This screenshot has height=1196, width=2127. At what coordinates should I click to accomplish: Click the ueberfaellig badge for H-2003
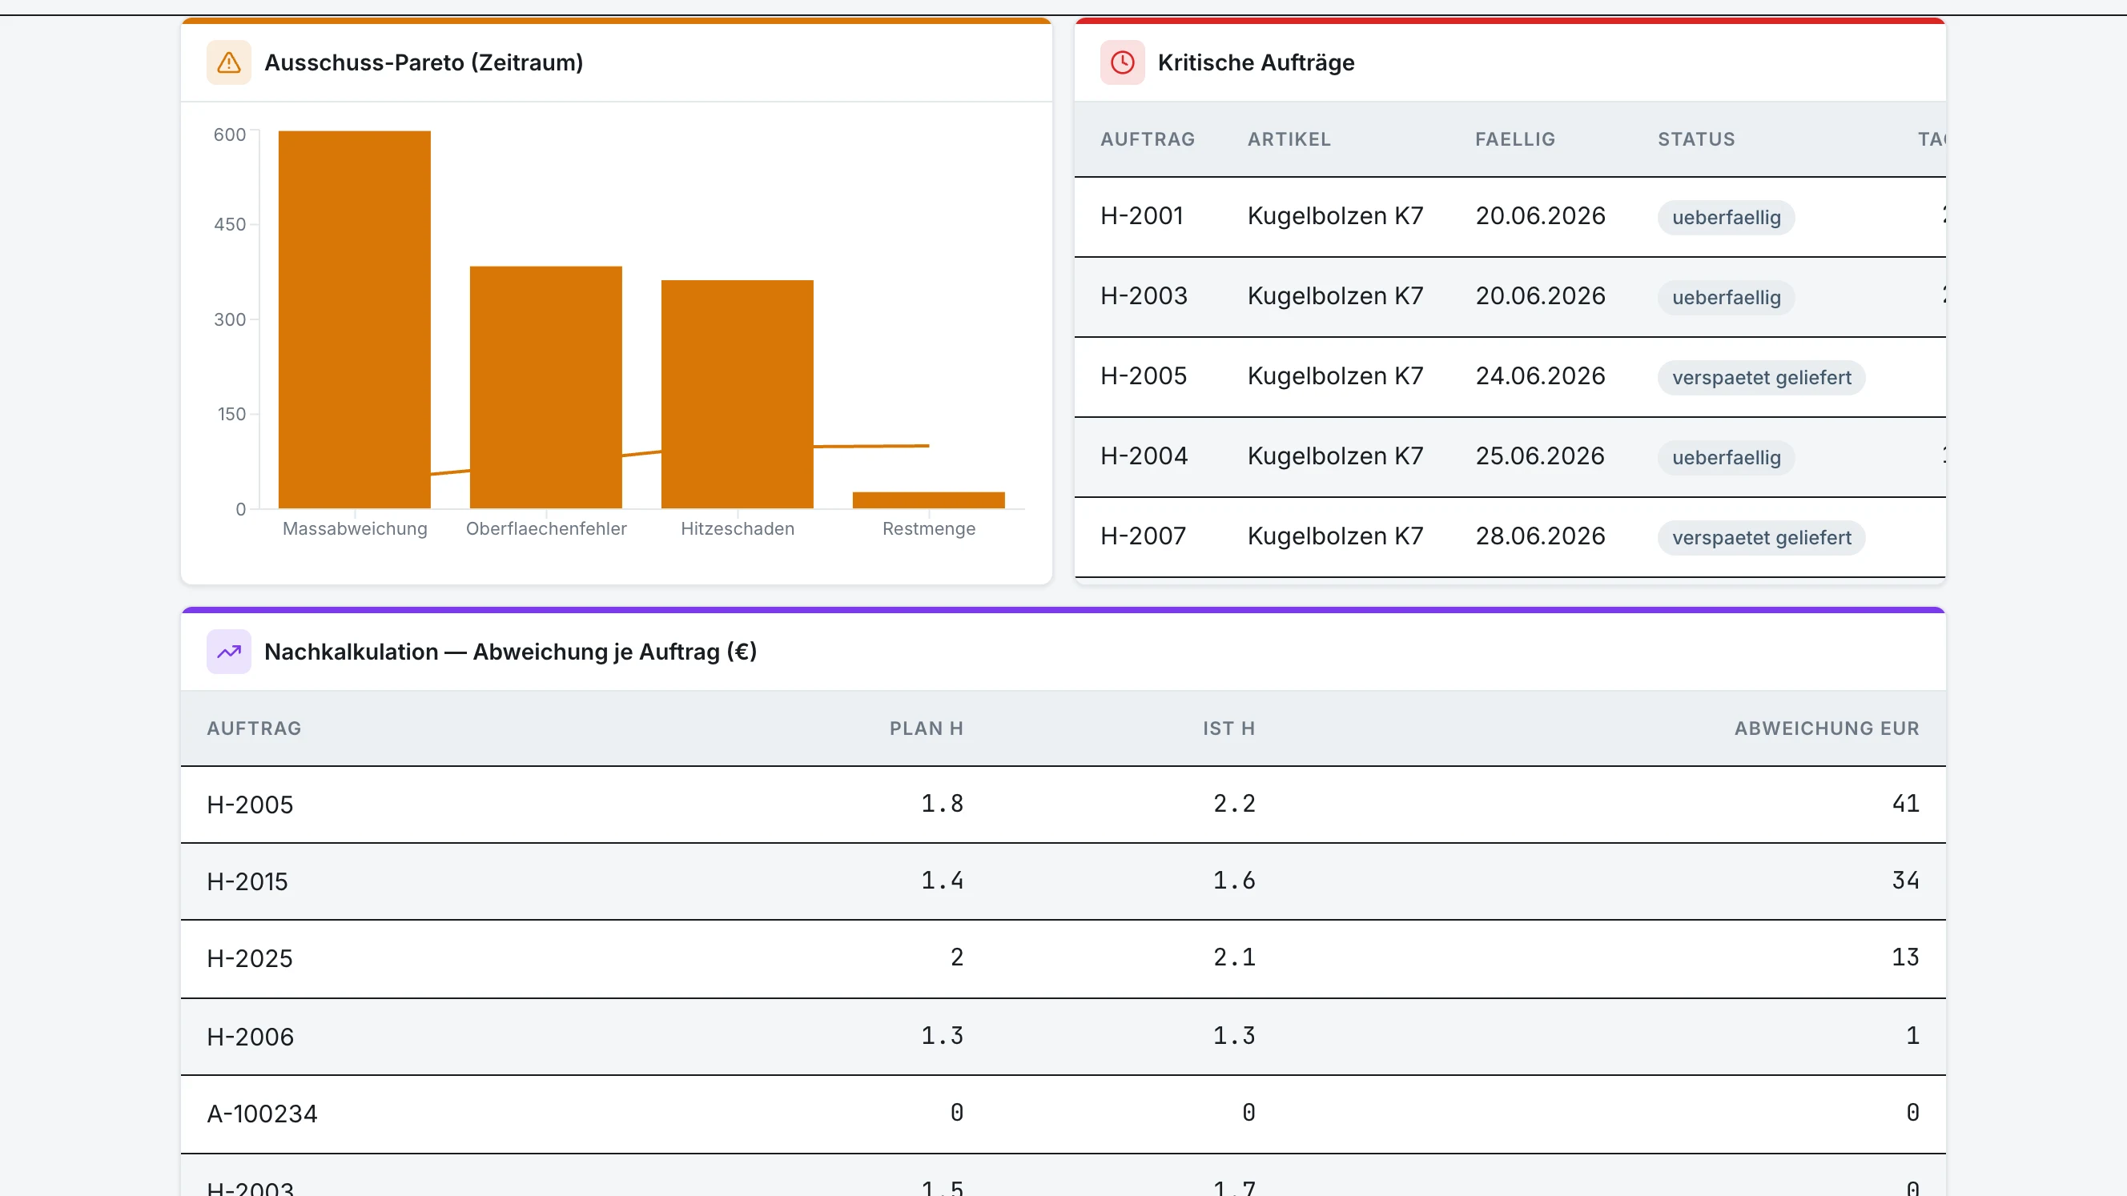coord(1726,297)
